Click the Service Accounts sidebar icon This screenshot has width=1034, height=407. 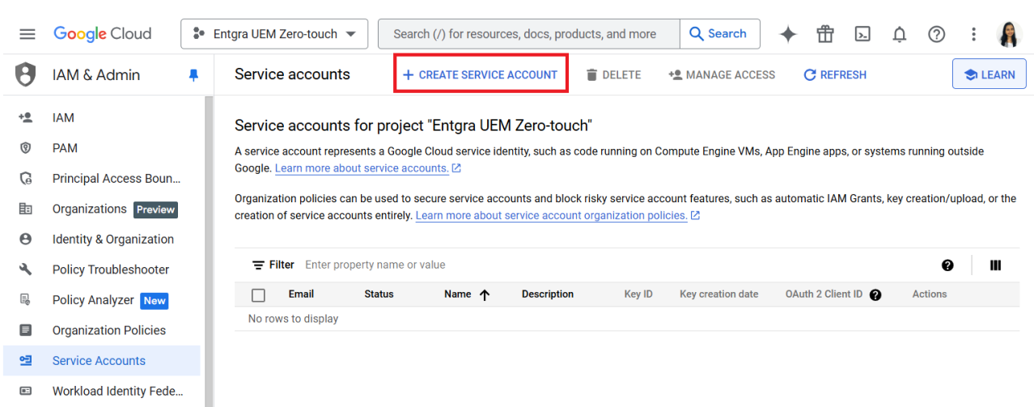click(25, 361)
